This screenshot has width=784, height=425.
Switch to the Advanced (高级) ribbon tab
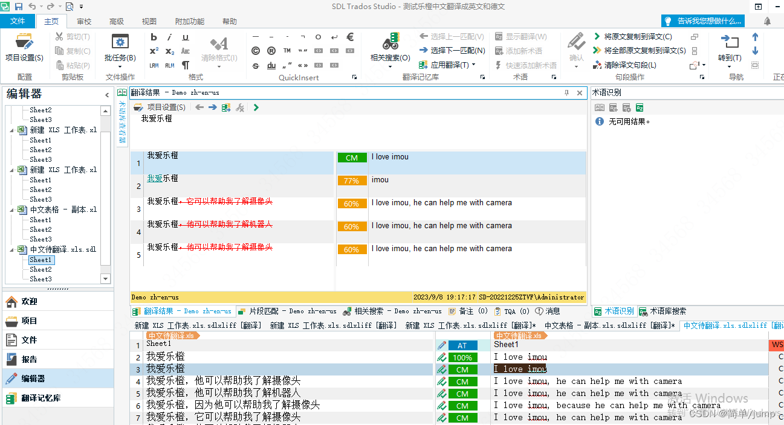point(117,22)
